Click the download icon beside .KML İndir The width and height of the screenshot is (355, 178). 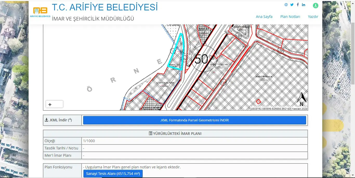(x=47, y=120)
